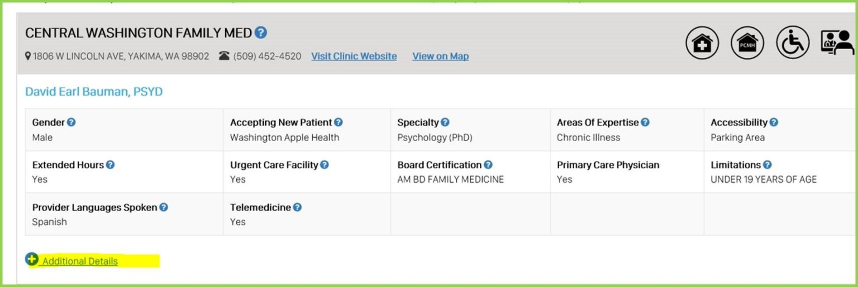Expand the Additional Details section
The height and width of the screenshot is (287, 858).
[79, 261]
